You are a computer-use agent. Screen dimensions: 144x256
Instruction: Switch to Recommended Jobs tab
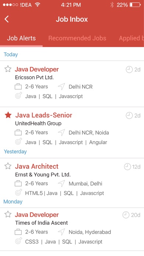77,38
